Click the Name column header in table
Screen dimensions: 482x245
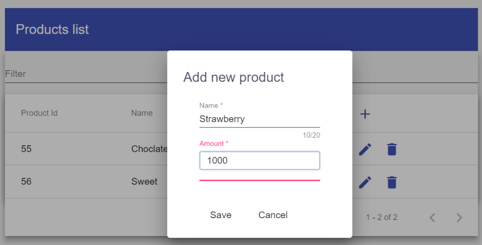pos(142,113)
